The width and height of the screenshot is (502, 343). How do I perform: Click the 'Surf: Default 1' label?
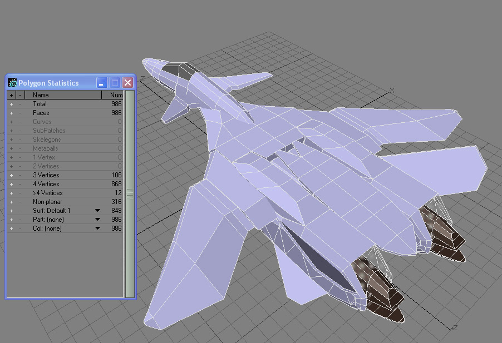coord(52,211)
